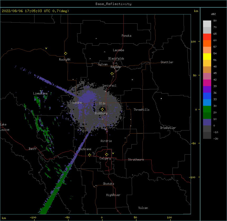Select the Lacombe city label
Image resolution: width=227 pixels, height=221 pixels.
(x=119, y=50)
